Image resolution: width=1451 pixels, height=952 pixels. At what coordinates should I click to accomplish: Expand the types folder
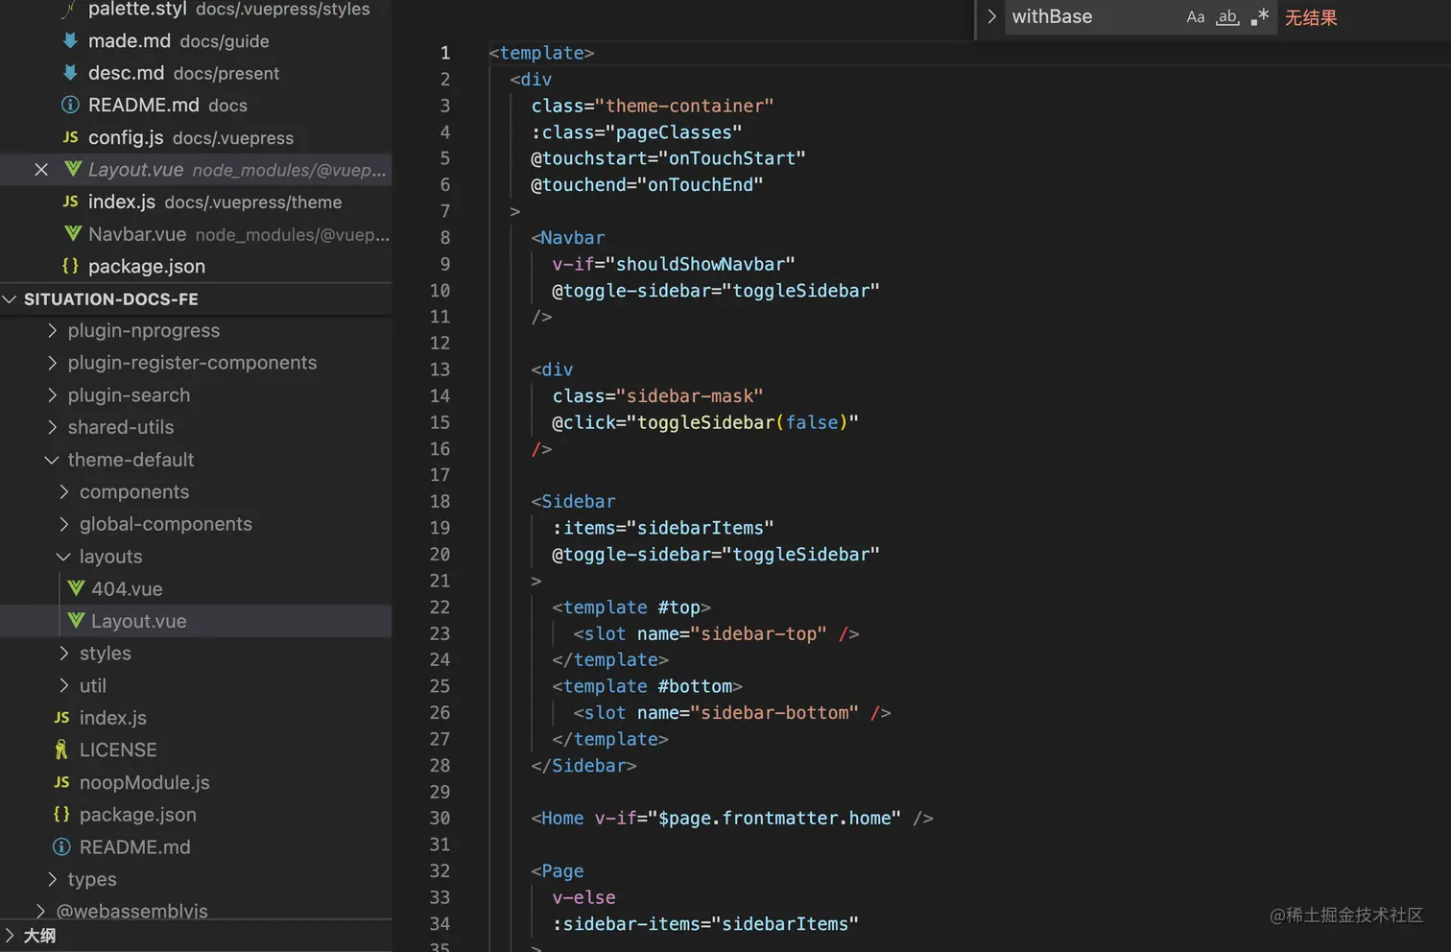[52, 879]
